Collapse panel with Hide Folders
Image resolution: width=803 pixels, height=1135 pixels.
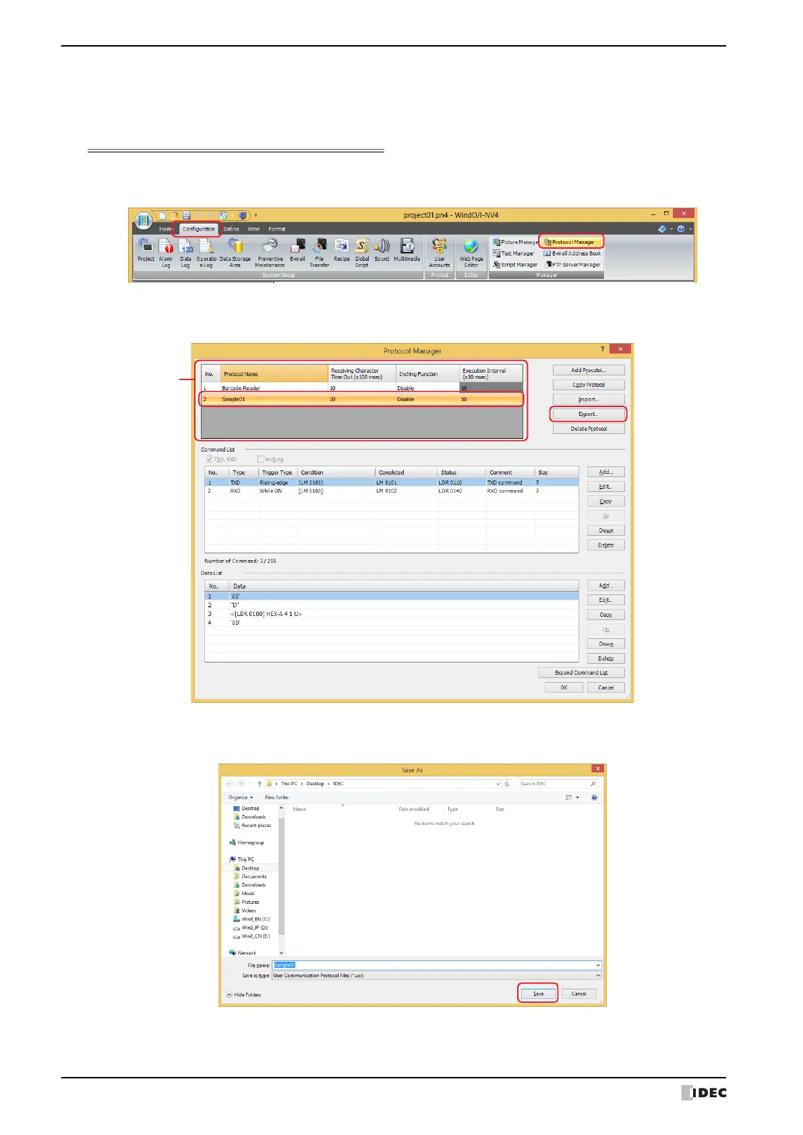[243, 995]
